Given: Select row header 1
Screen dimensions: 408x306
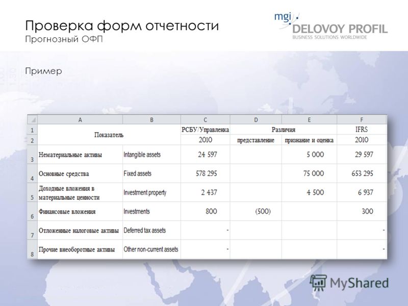Looking at the screenshot, I should pyautogui.click(x=32, y=130).
